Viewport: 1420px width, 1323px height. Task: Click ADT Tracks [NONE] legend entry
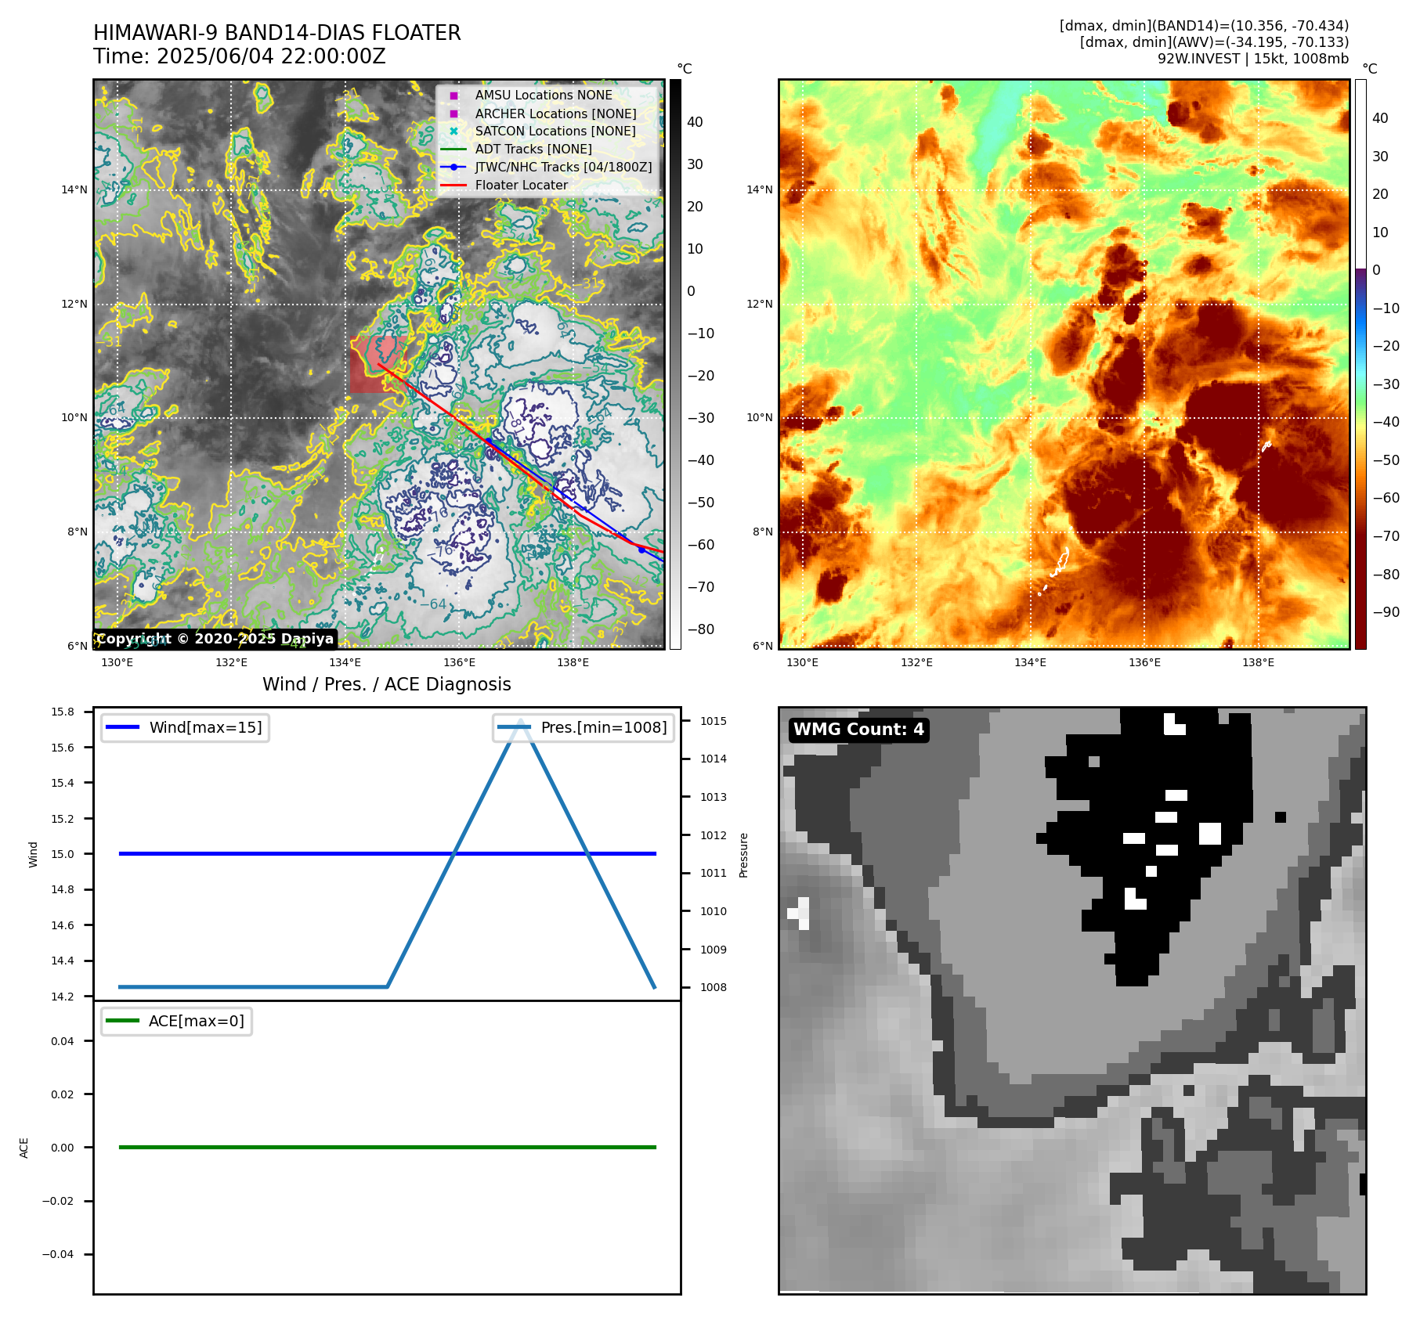tap(517, 150)
